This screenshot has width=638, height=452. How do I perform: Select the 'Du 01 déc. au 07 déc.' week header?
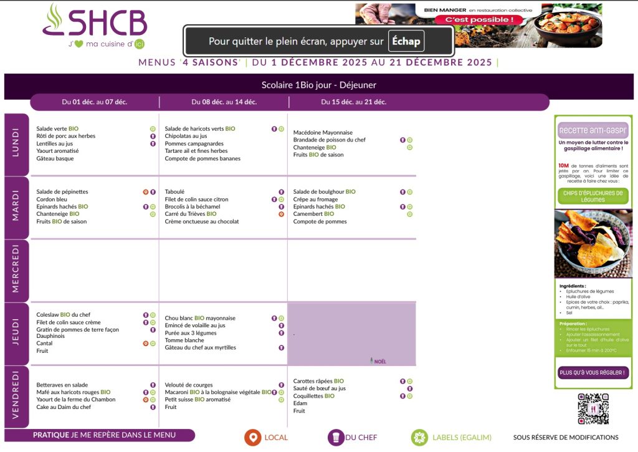[x=94, y=102]
